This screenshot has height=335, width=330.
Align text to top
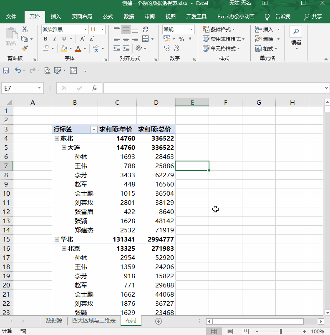click(x=117, y=29)
